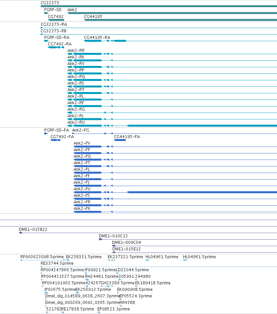
Task: Select transcript PGRP-SD-RA label
Action: [x=57, y=38]
